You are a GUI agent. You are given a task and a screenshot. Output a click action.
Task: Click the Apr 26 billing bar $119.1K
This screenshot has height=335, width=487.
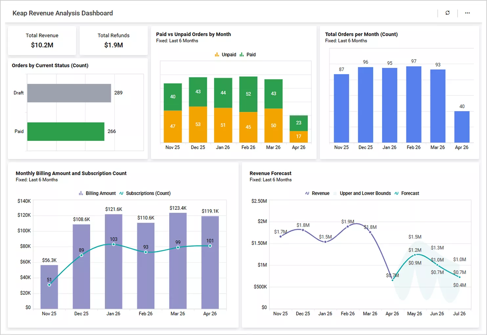210,263
